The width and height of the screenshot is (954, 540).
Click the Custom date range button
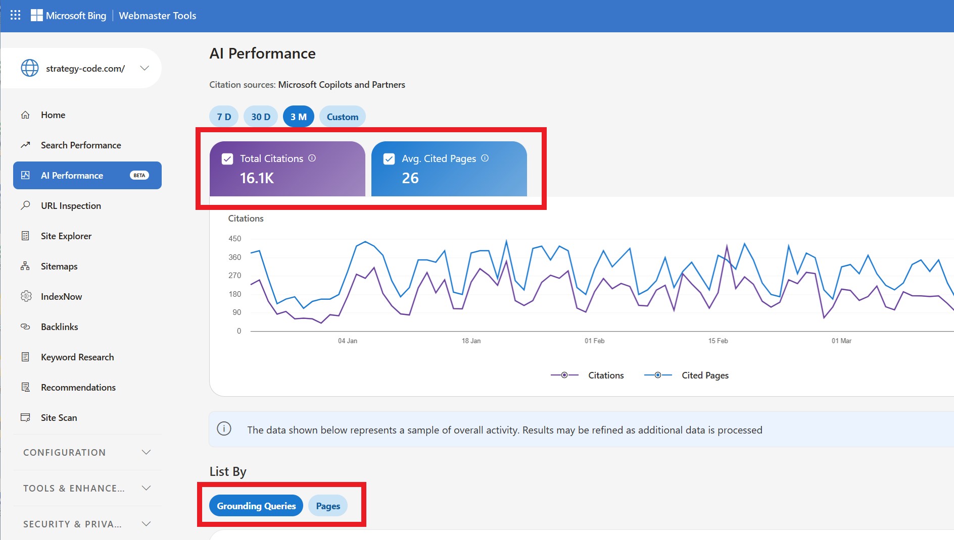click(x=342, y=117)
